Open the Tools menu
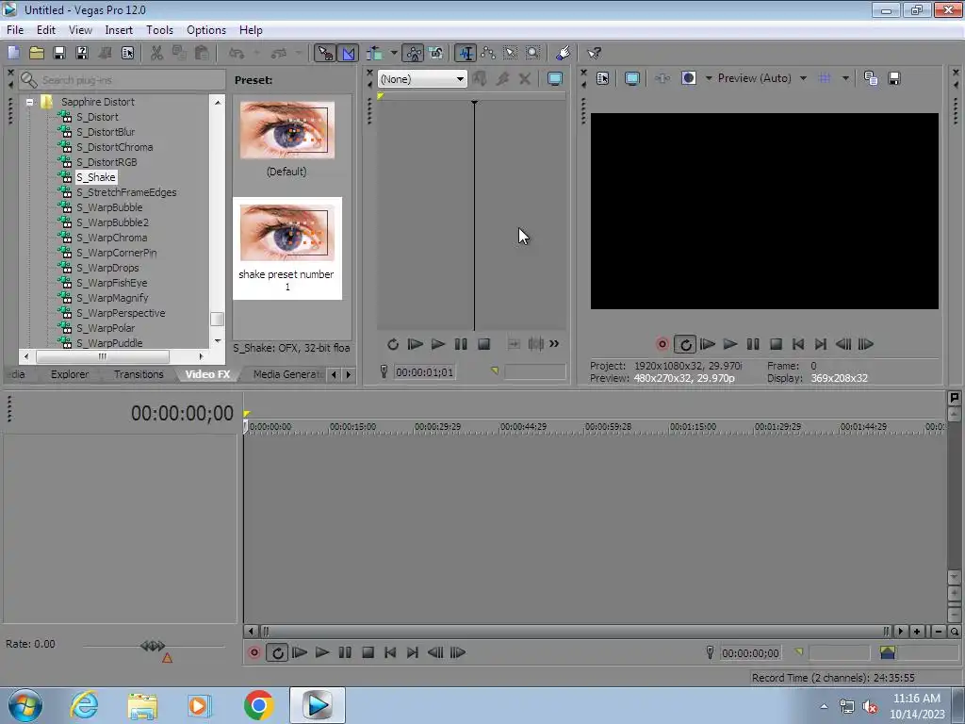 [x=159, y=29]
